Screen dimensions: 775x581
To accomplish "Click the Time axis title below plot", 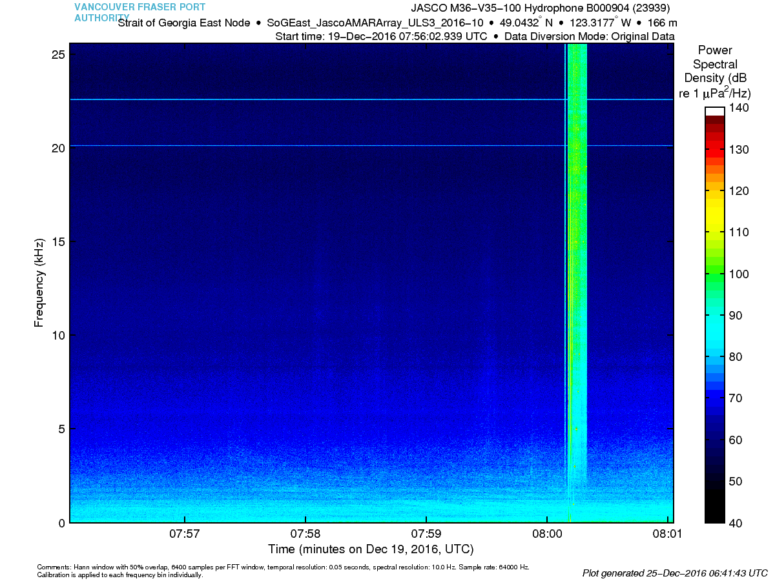I will (371, 549).
